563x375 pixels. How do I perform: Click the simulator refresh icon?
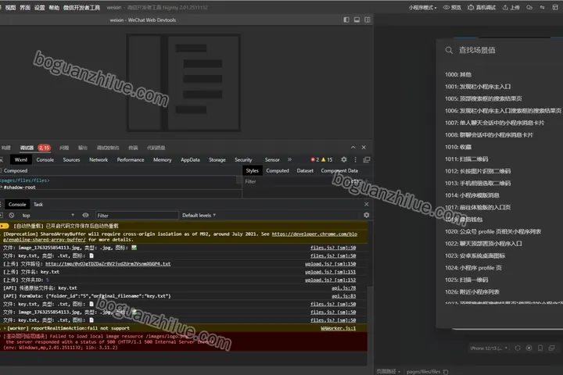pyautogui.click(x=518, y=348)
